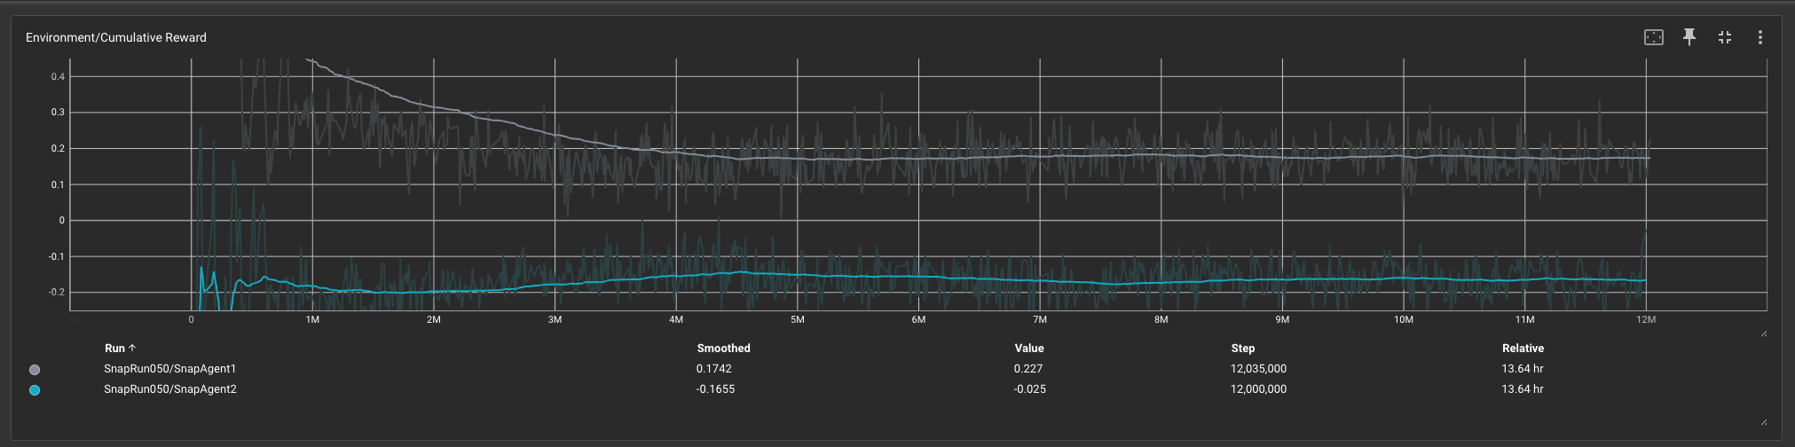Toggle full size view of chart
Viewport: 1795px width, 447px height.
[1725, 37]
